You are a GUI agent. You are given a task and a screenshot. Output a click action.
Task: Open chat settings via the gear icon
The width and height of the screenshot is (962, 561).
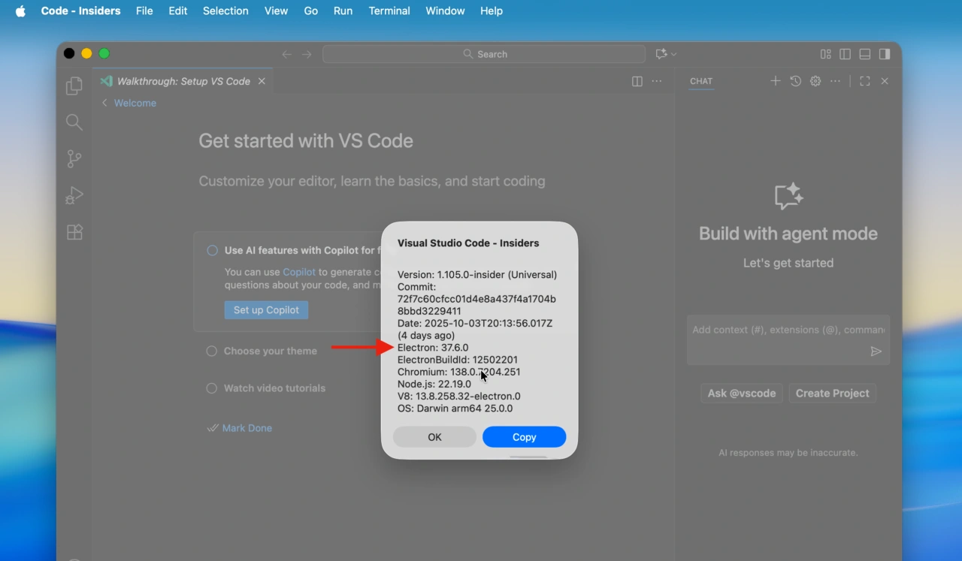point(815,81)
